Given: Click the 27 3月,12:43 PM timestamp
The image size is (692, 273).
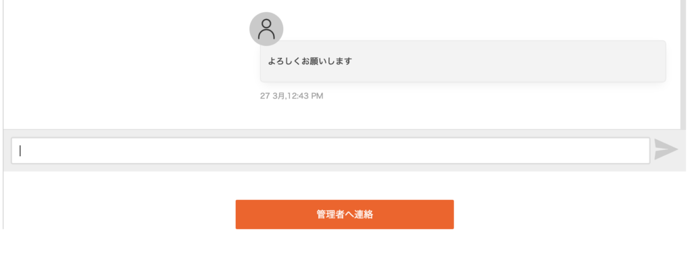Looking at the screenshot, I should pos(291,96).
